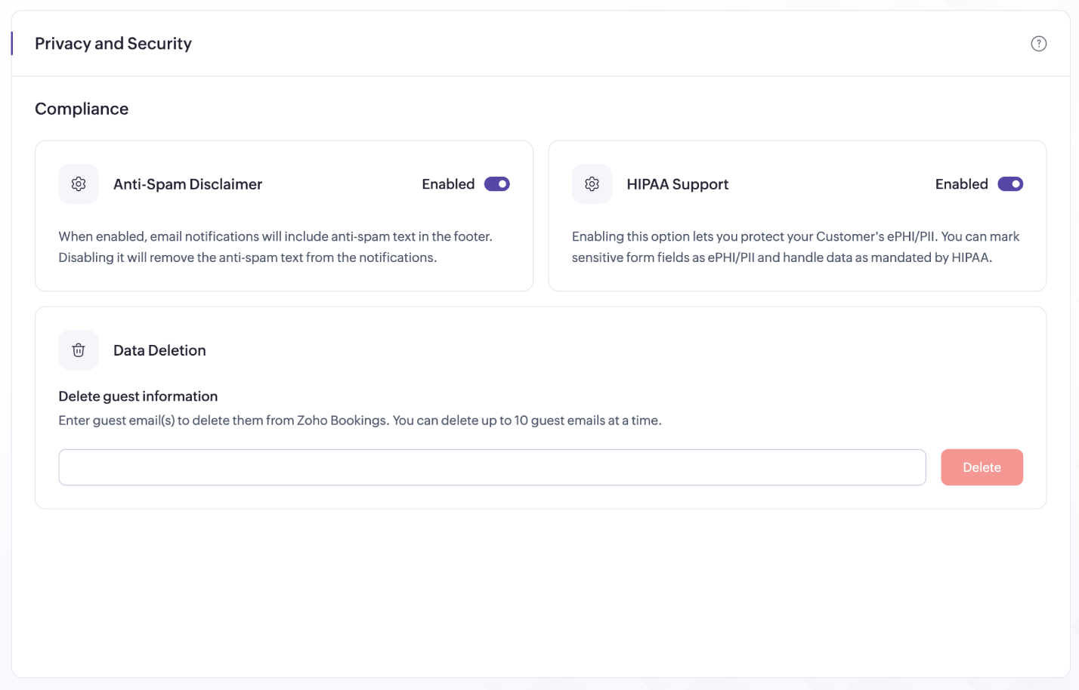The width and height of the screenshot is (1079, 690).
Task: Disable the Anti-Spam Disclaimer toggle
Action: coord(497,184)
